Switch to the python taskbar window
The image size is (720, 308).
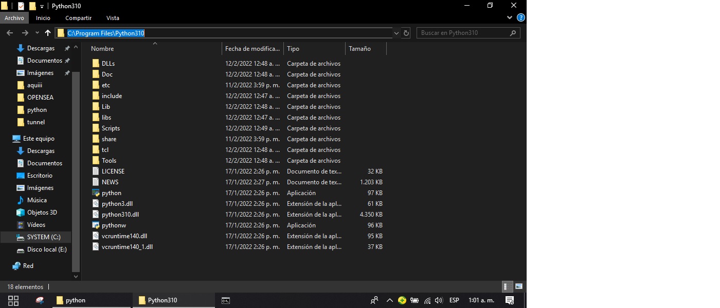91,300
